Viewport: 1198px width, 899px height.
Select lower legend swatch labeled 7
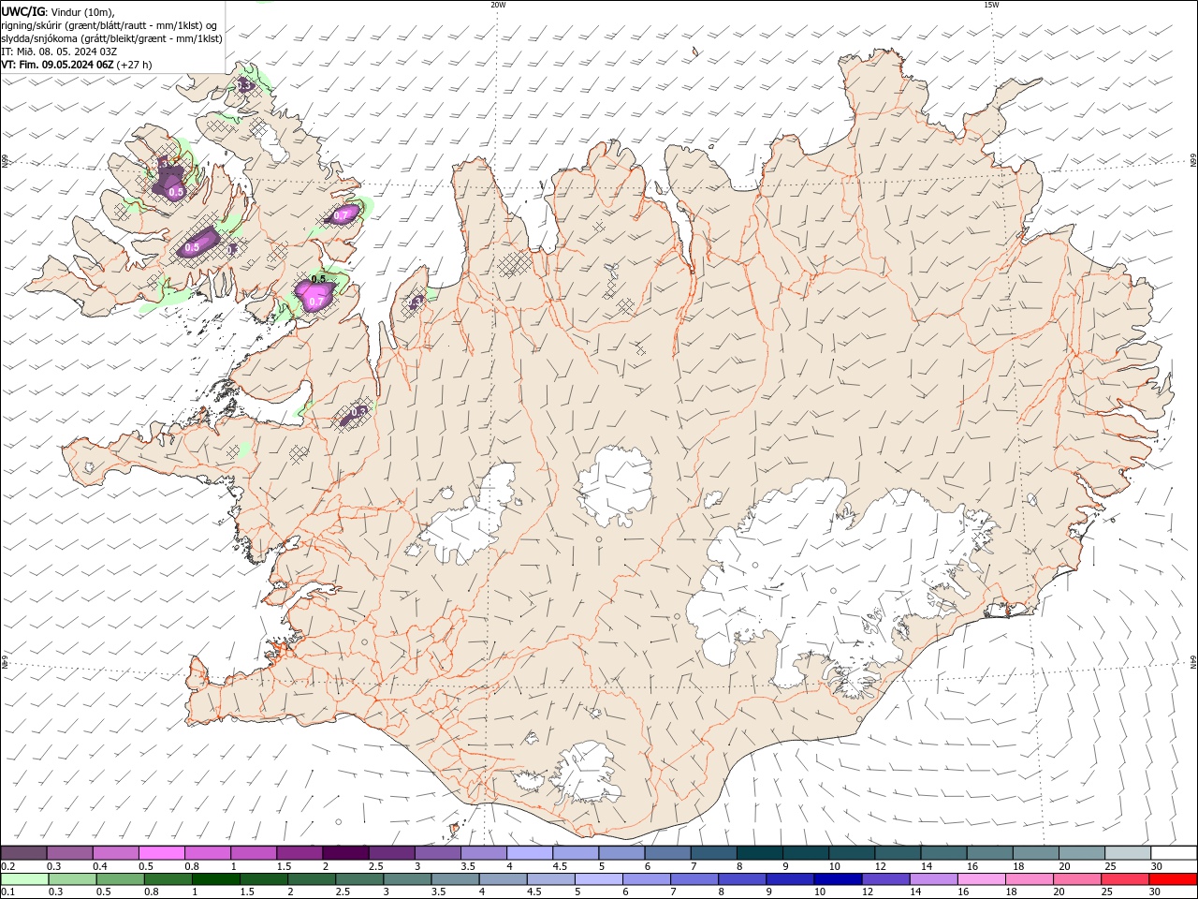[x=694, y=879]
